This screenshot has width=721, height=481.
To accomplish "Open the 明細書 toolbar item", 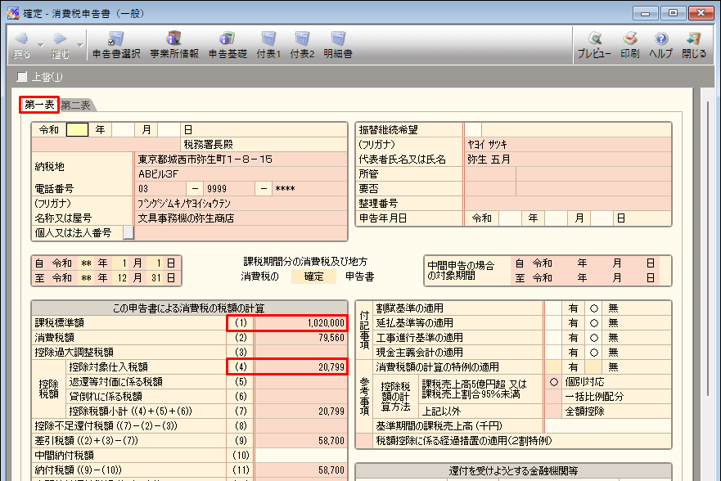I will [x=337, y=45].
